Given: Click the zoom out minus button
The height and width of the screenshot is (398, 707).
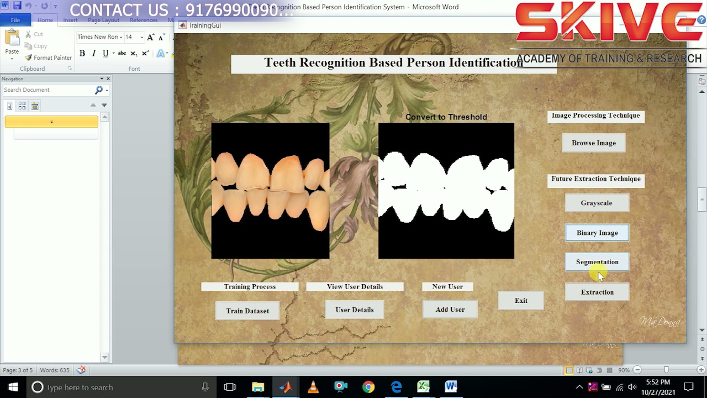Looking at the screenshot, I should coord(637,370).
